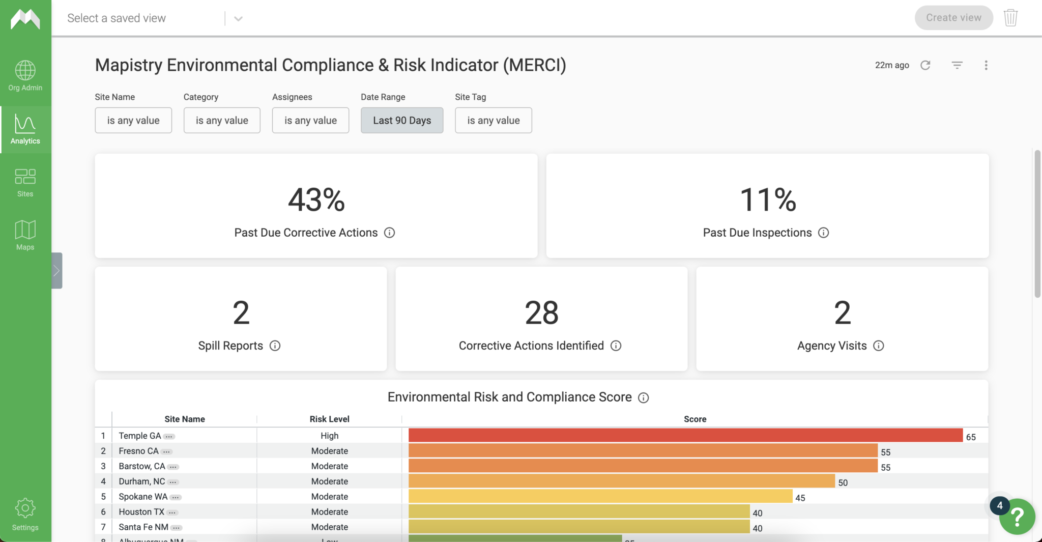Show info for Environmental Risk and Compliance Score

pyautogui.click(x=643, y=397)
